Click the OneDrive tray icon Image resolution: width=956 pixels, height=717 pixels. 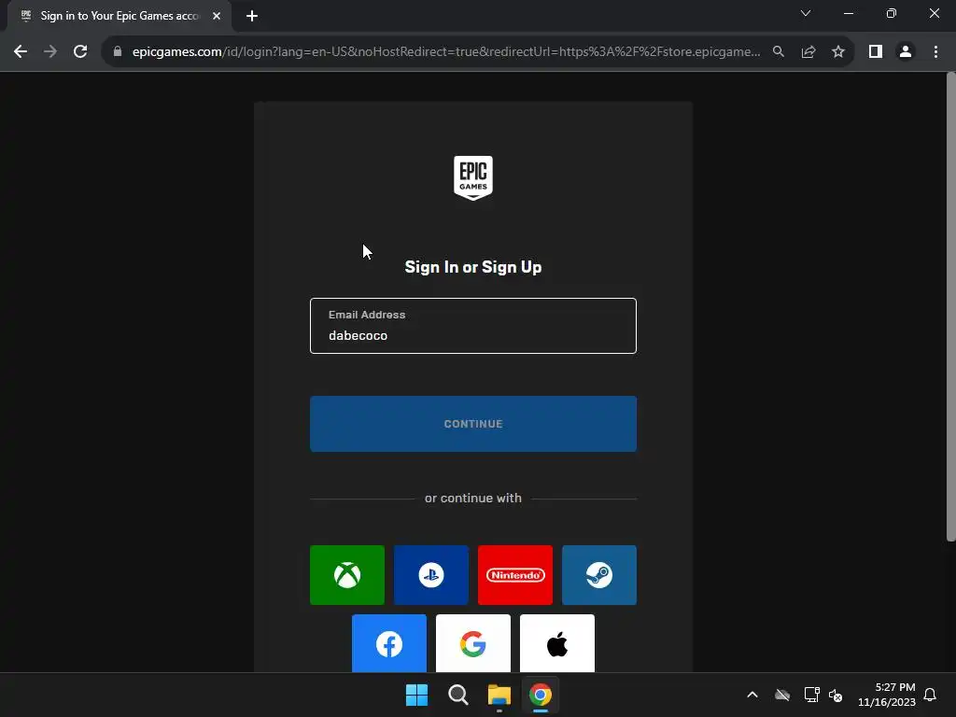coord(782,695)
